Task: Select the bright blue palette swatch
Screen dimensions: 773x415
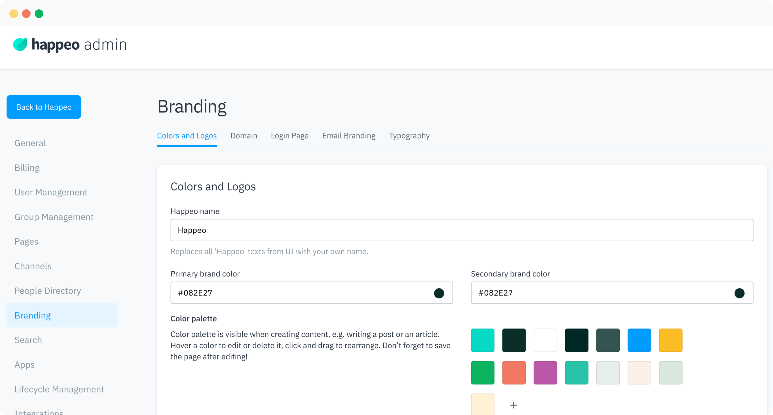Action: pos(639,340)
